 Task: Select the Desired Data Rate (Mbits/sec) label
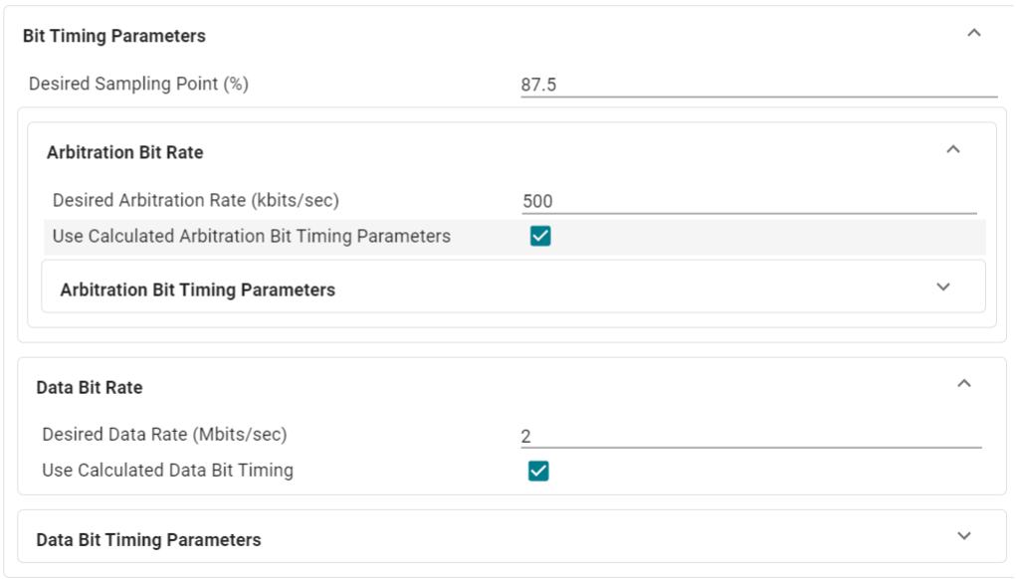[x=164, y=435]
